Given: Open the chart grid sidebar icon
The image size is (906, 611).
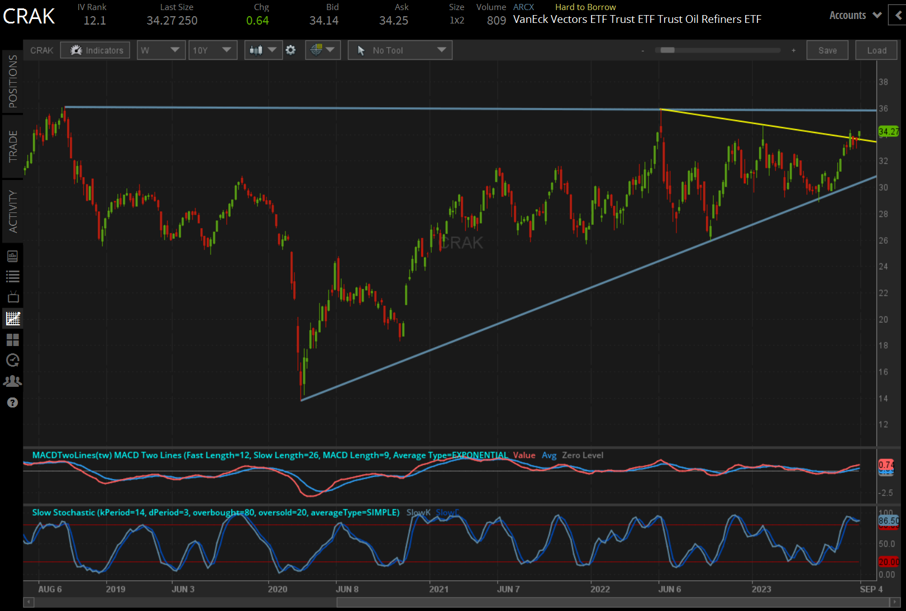Looking at the screenshot, I should point(12,340).
